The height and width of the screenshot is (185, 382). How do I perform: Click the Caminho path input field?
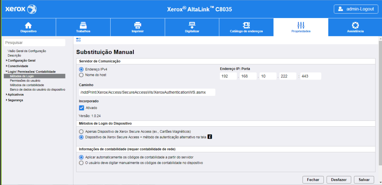point(147,92)
